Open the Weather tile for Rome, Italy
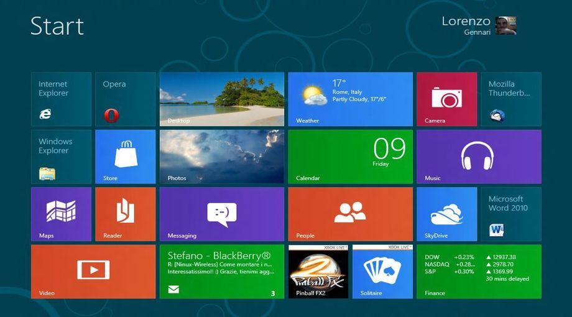The width and height of the screenshot is (572, 317). pos(351,99)
